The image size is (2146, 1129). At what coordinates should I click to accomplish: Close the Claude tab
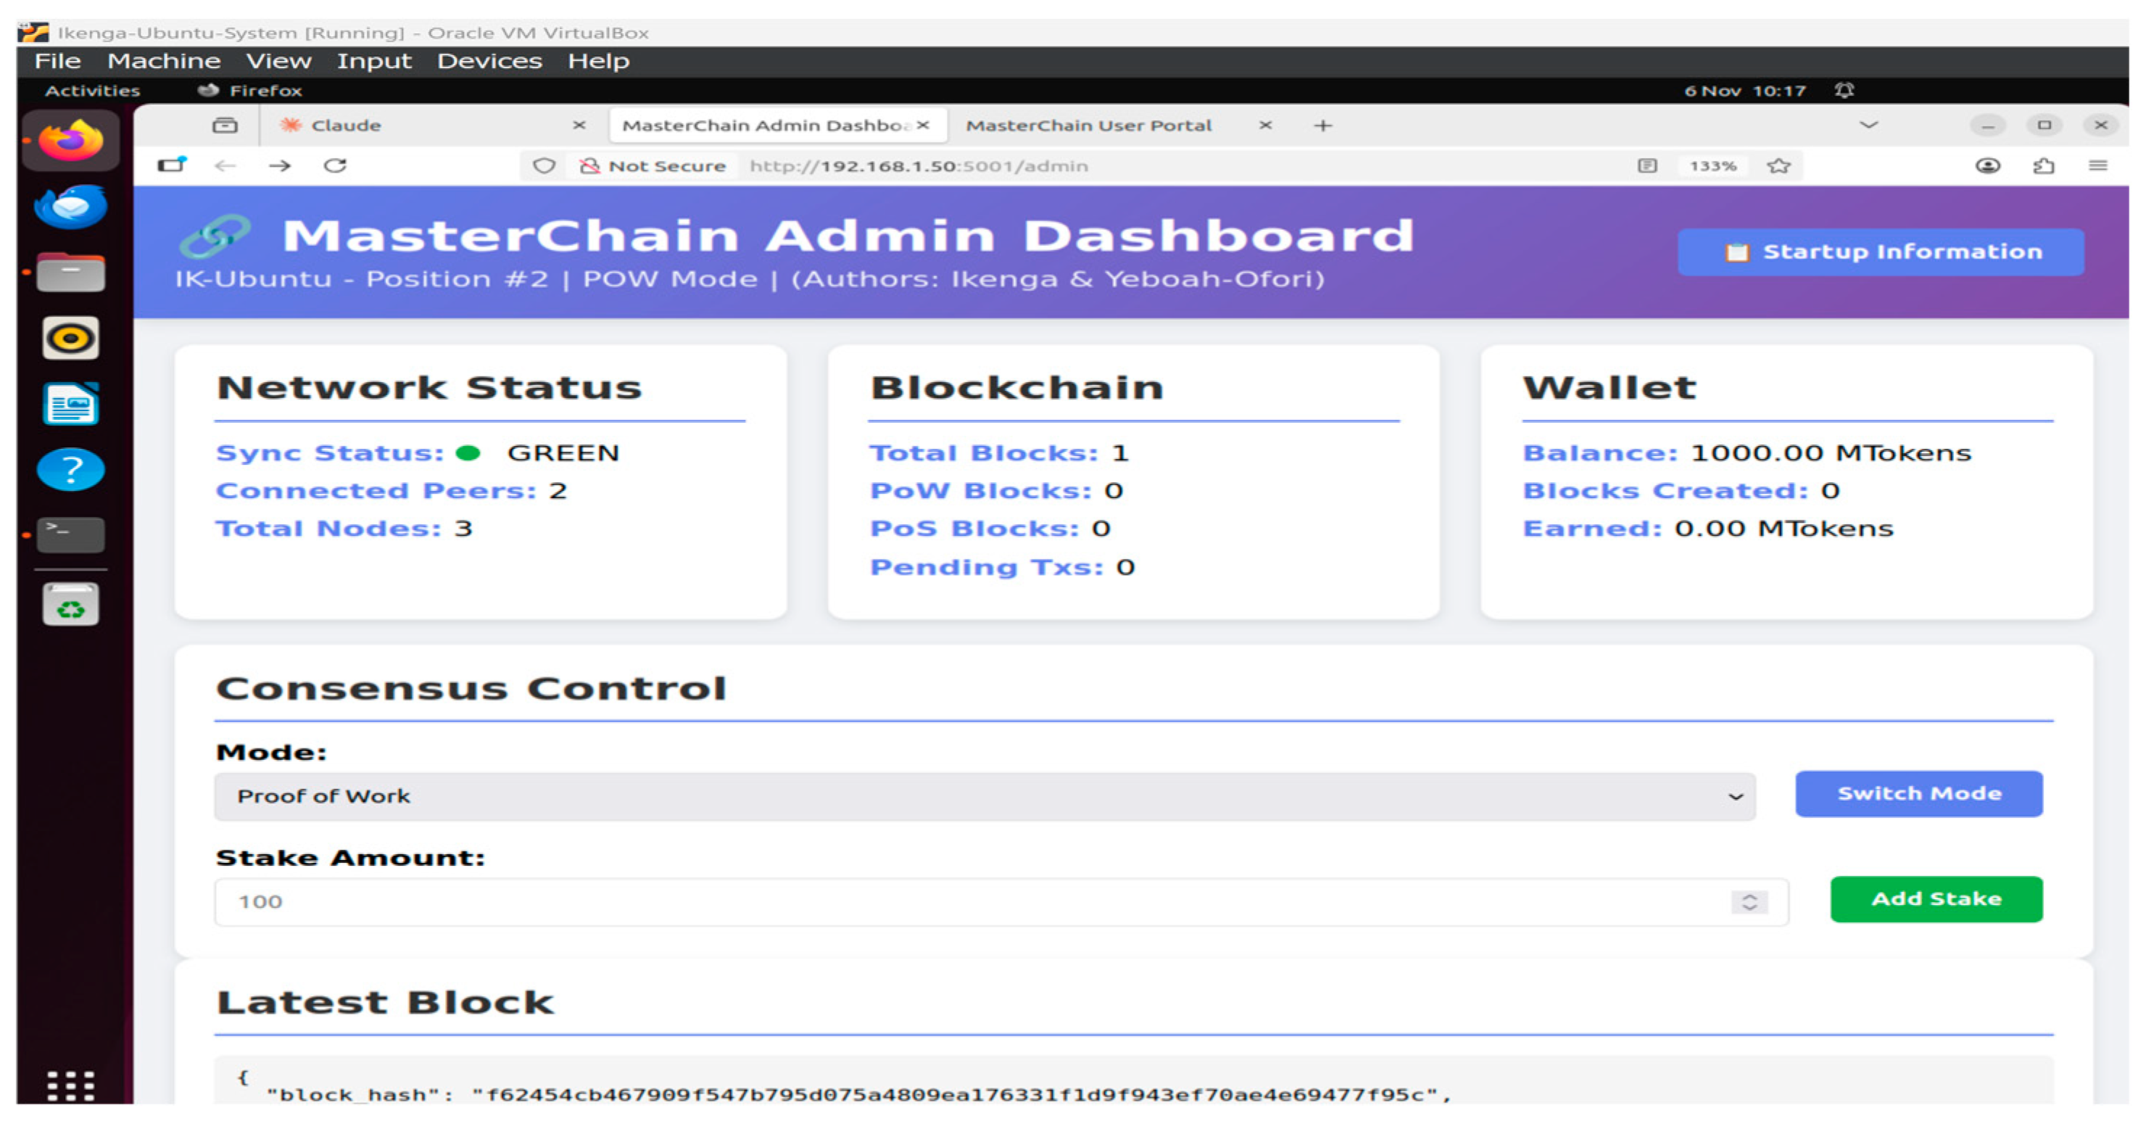pyautogui.click(x=579, y=125)
